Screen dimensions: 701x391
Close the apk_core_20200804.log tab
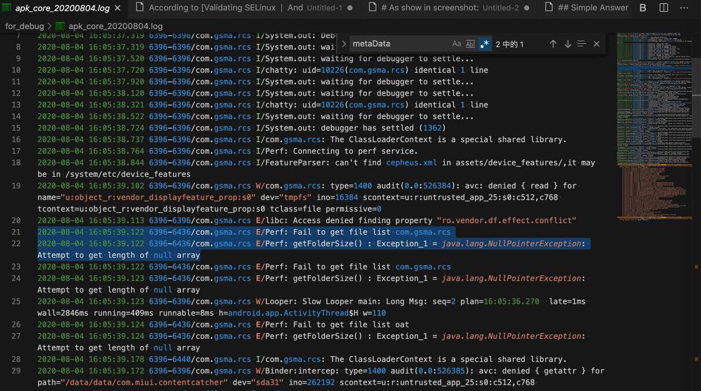pyautogui.click(x=117, y=8)
